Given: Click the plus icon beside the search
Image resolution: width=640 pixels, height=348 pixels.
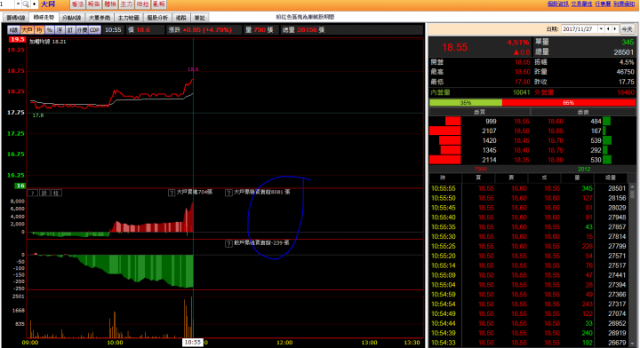Looking at the screenshot, I should (x=35, y=4).
